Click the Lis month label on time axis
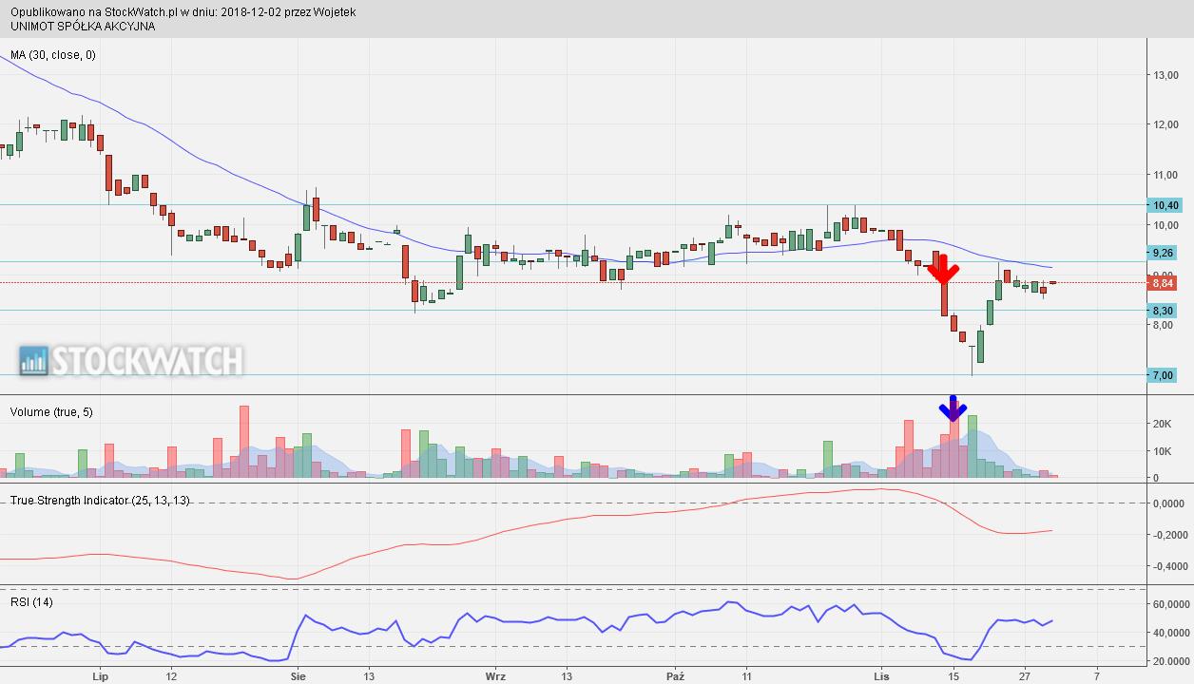 [x=881, y=677]
